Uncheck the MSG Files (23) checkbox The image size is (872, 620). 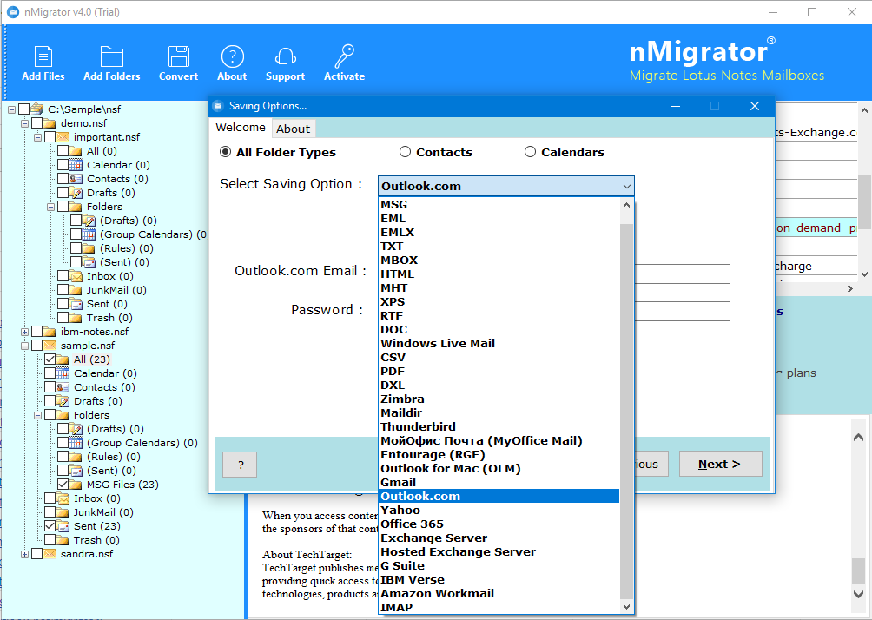63,485
